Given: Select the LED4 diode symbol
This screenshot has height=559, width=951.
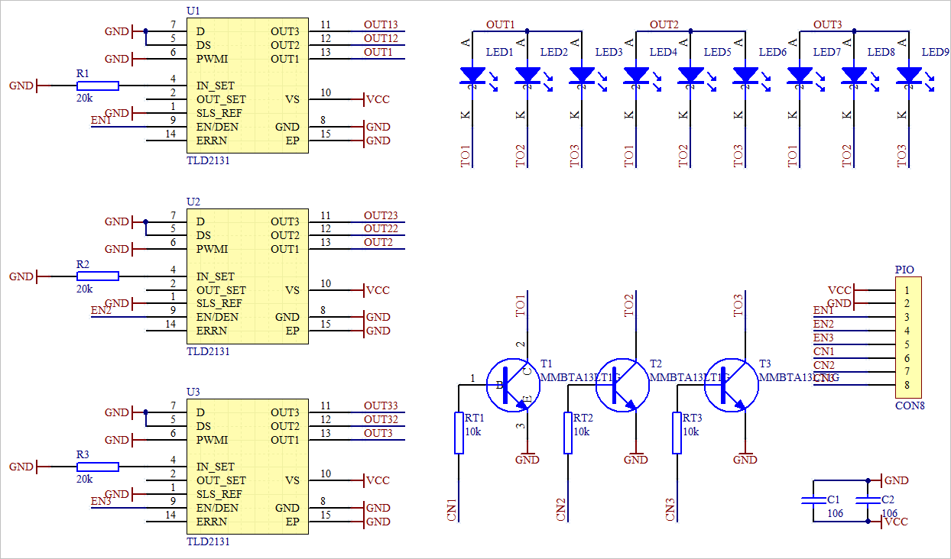Looking at the screenshot, I should (x=637, y=76).
